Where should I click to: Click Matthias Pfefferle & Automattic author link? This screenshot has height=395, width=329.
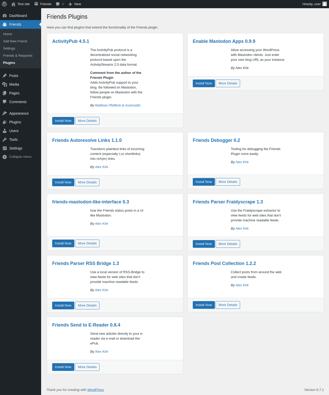[x=118, y=105]
